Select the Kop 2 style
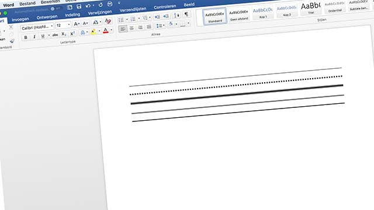This screenshot has height=210, width=374. coord(286,10)
